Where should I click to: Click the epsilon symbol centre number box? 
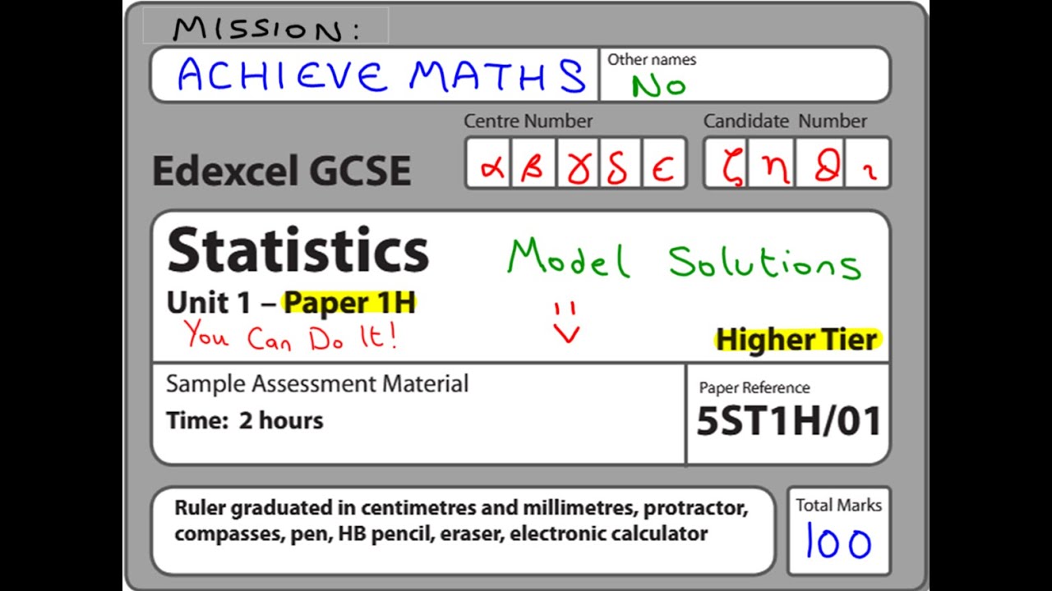[x=664, y=163]
